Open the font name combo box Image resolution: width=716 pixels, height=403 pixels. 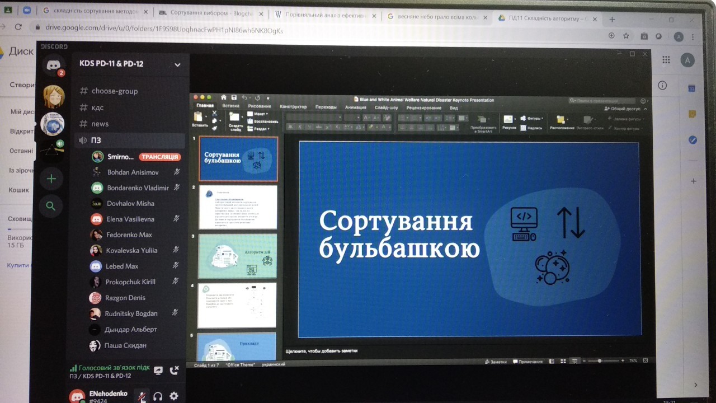(314, 118)
